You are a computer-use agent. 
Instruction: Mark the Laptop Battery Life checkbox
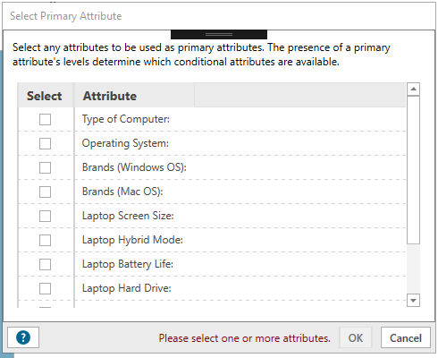[45, 264]
